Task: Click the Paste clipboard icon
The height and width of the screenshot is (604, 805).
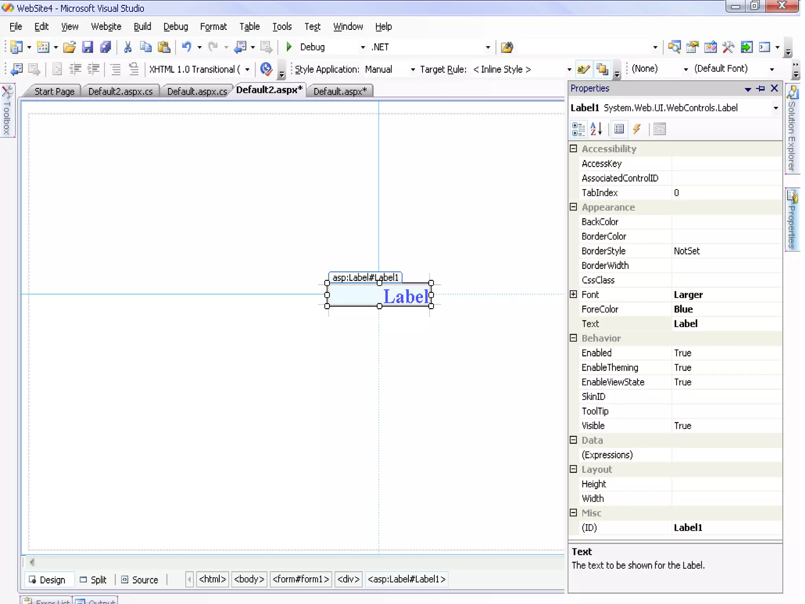Action: click(x=164, y=47)
